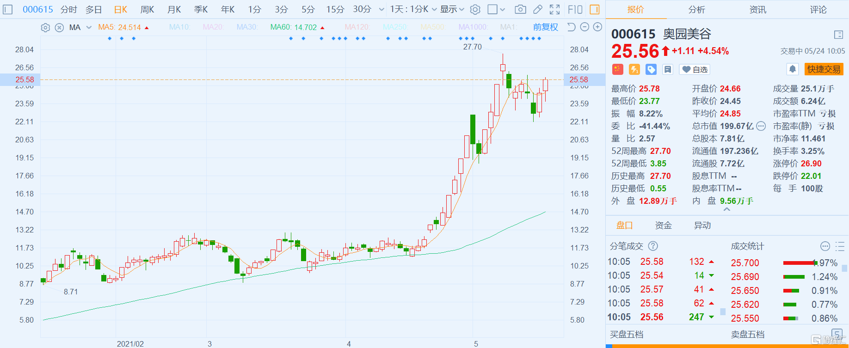Take a chart screenshot with camera icon
This screenshot has height=348, width=849.
coord(520,9)
